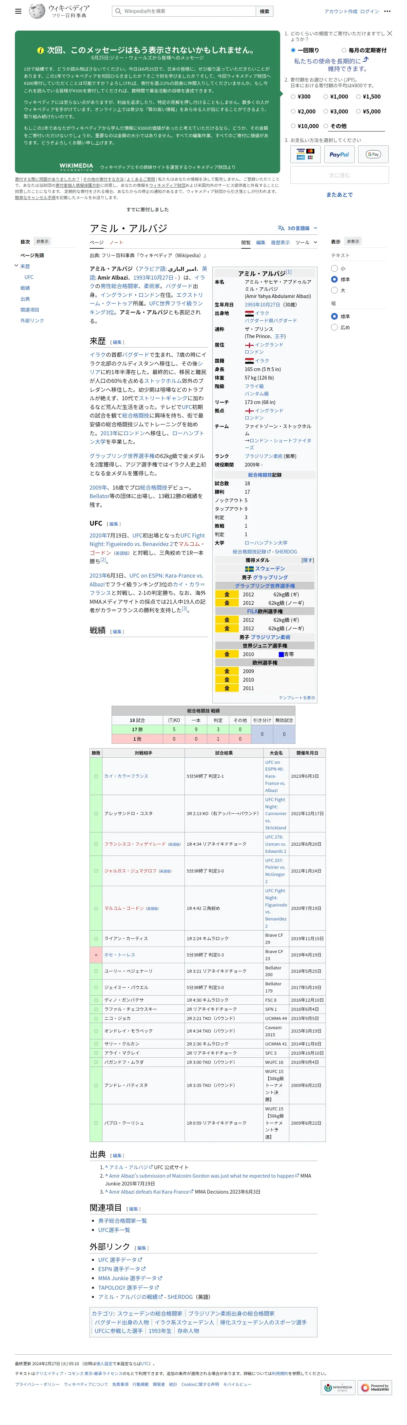The height and width of the screenshot is (1425, 407).
Task: Select ¥300 donation amount
Action: [293, 97]
